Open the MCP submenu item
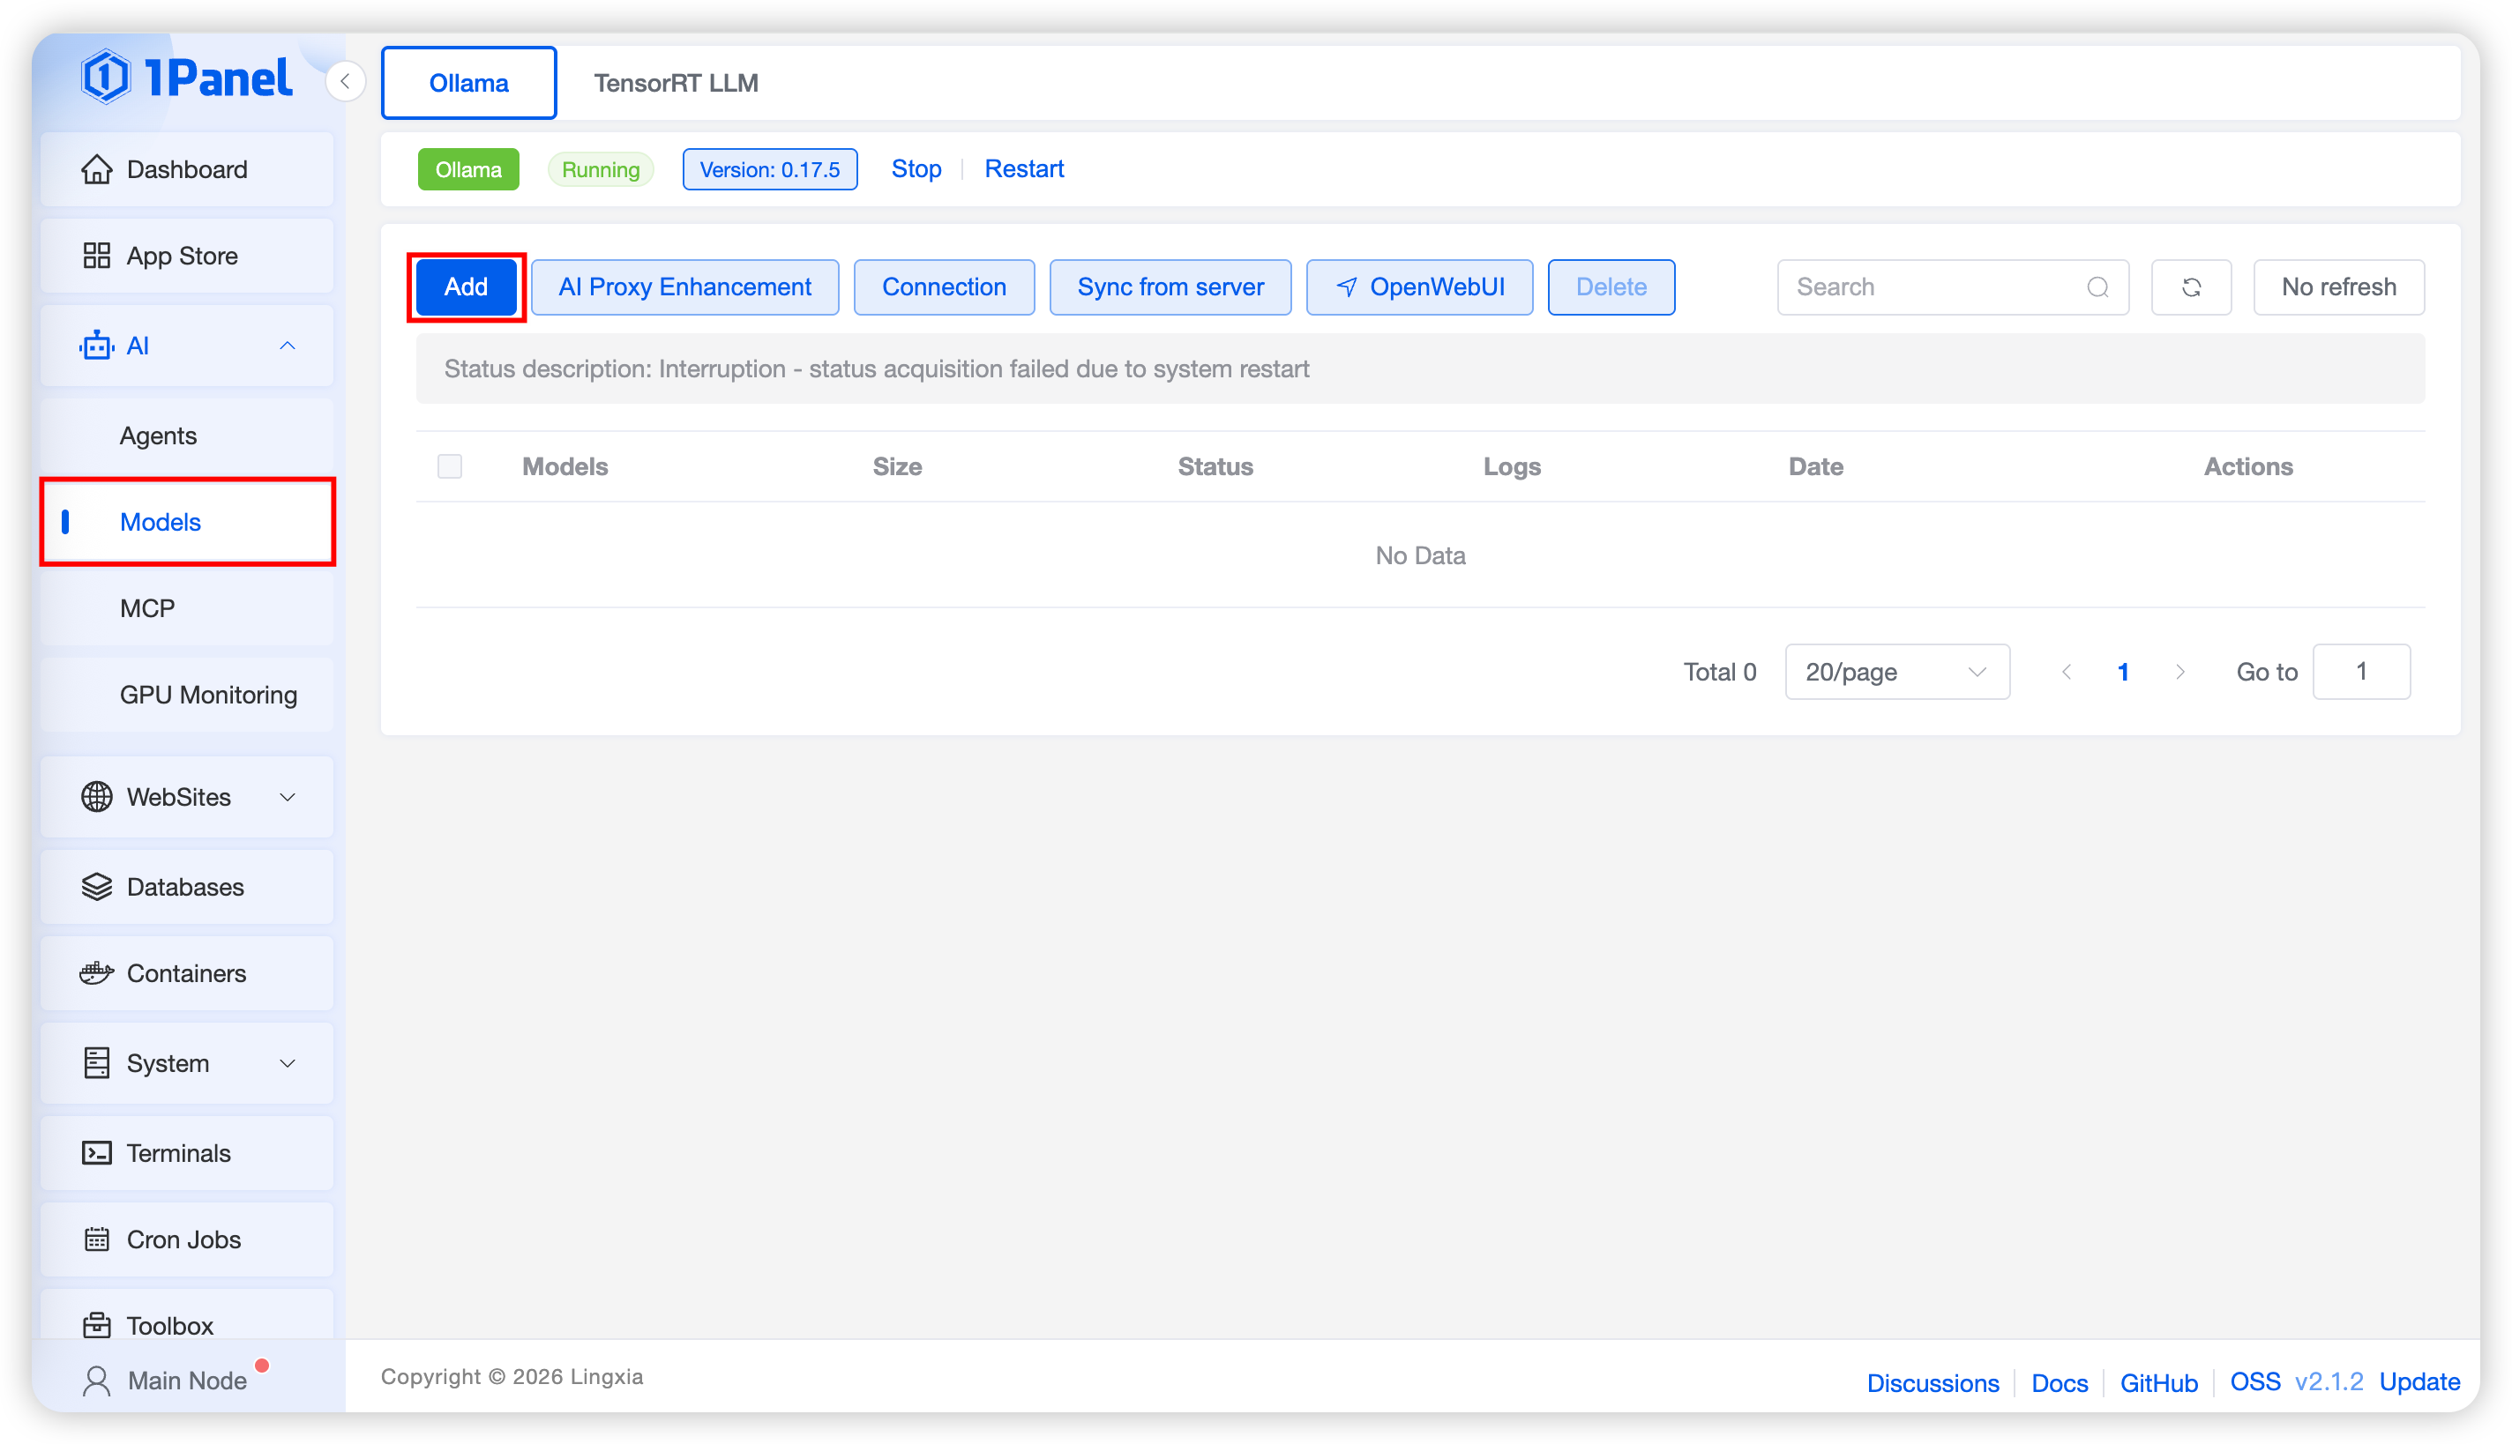 point(148,608)
